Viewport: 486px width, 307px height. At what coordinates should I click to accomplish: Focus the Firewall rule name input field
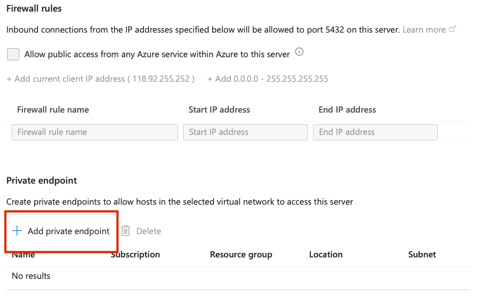point(95,132)
